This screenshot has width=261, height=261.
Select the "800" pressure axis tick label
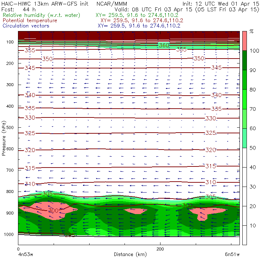pos(10,192)
